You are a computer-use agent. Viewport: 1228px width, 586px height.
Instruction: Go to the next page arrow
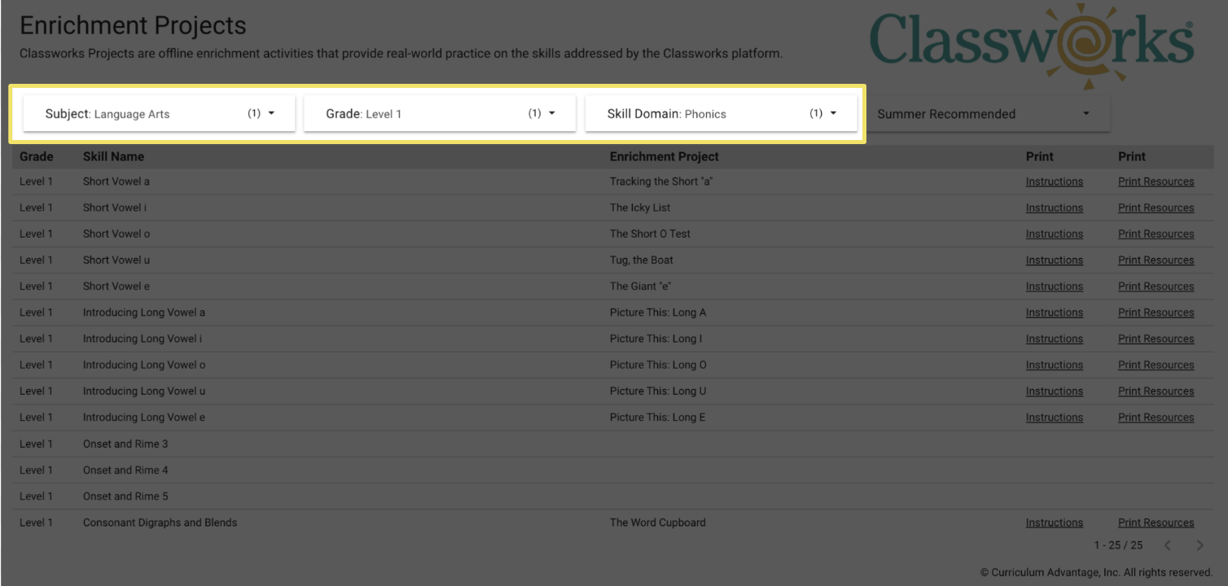tap(1199, 545)
